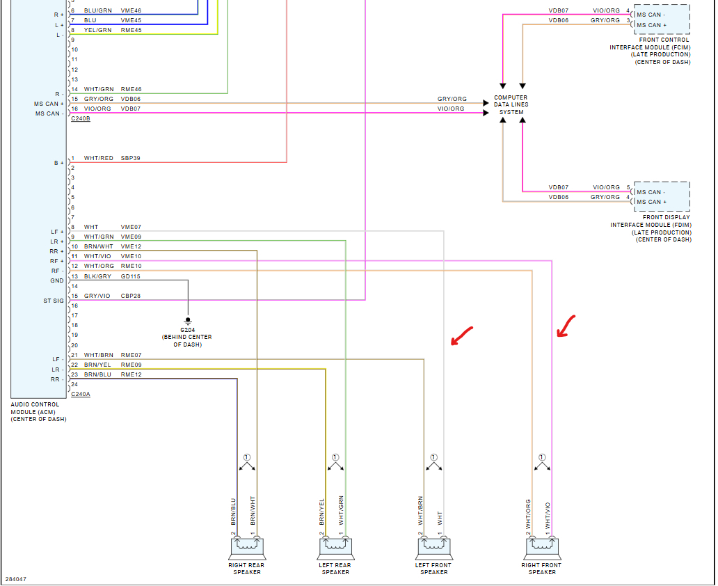
Task: Click the Right Rear Speaker symbol
Action: (247, 548)
